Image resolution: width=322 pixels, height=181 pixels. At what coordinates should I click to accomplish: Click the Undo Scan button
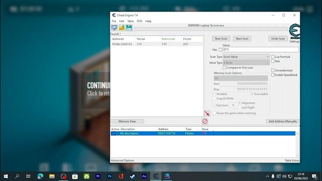click(278, 39)
